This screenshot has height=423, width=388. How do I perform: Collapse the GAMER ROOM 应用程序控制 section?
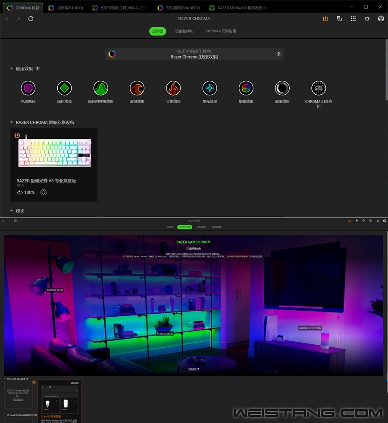[x=5, y=415]
